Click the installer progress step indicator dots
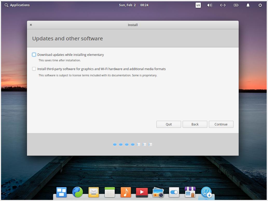268x201 pixels. (x=133, y=144)
